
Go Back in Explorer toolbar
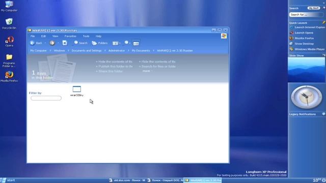point(36,43)
